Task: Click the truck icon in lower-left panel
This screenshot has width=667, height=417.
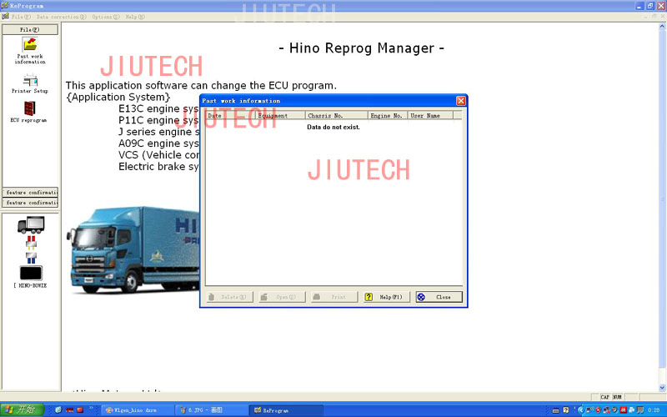Action: pos(30,224)
